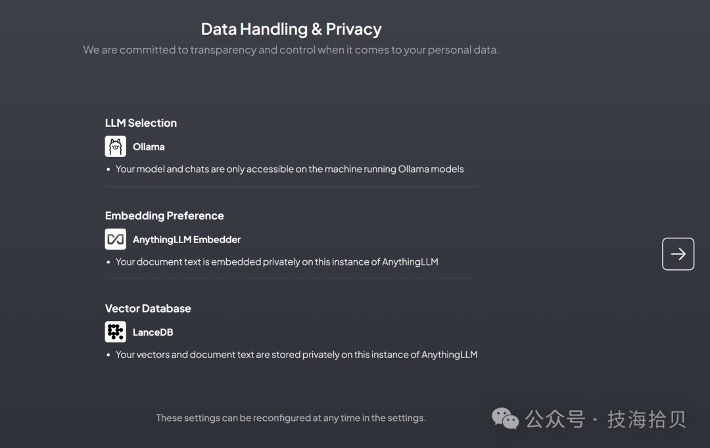Select the Ollama provider name
Viewport: 710px width, 448px height.
pos(149,146)
